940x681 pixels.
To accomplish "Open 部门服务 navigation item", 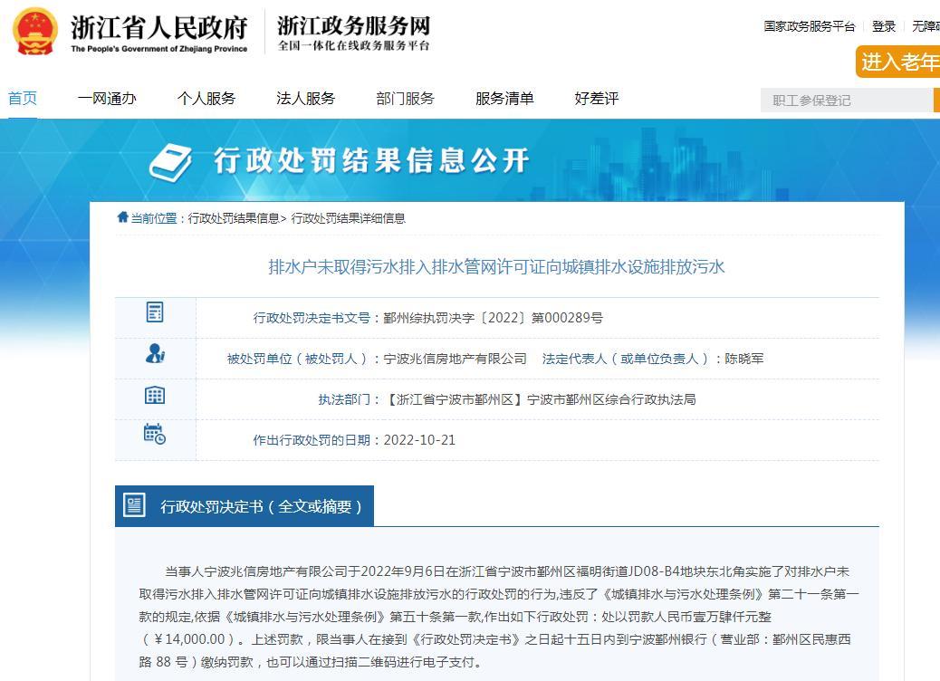I will pos(406,99).
